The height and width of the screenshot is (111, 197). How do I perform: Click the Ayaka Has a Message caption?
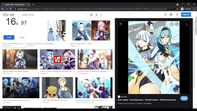55,100
